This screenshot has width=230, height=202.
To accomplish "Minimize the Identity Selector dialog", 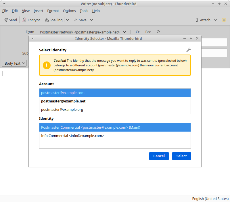I will pyautogui.click(x=185, y=38).
